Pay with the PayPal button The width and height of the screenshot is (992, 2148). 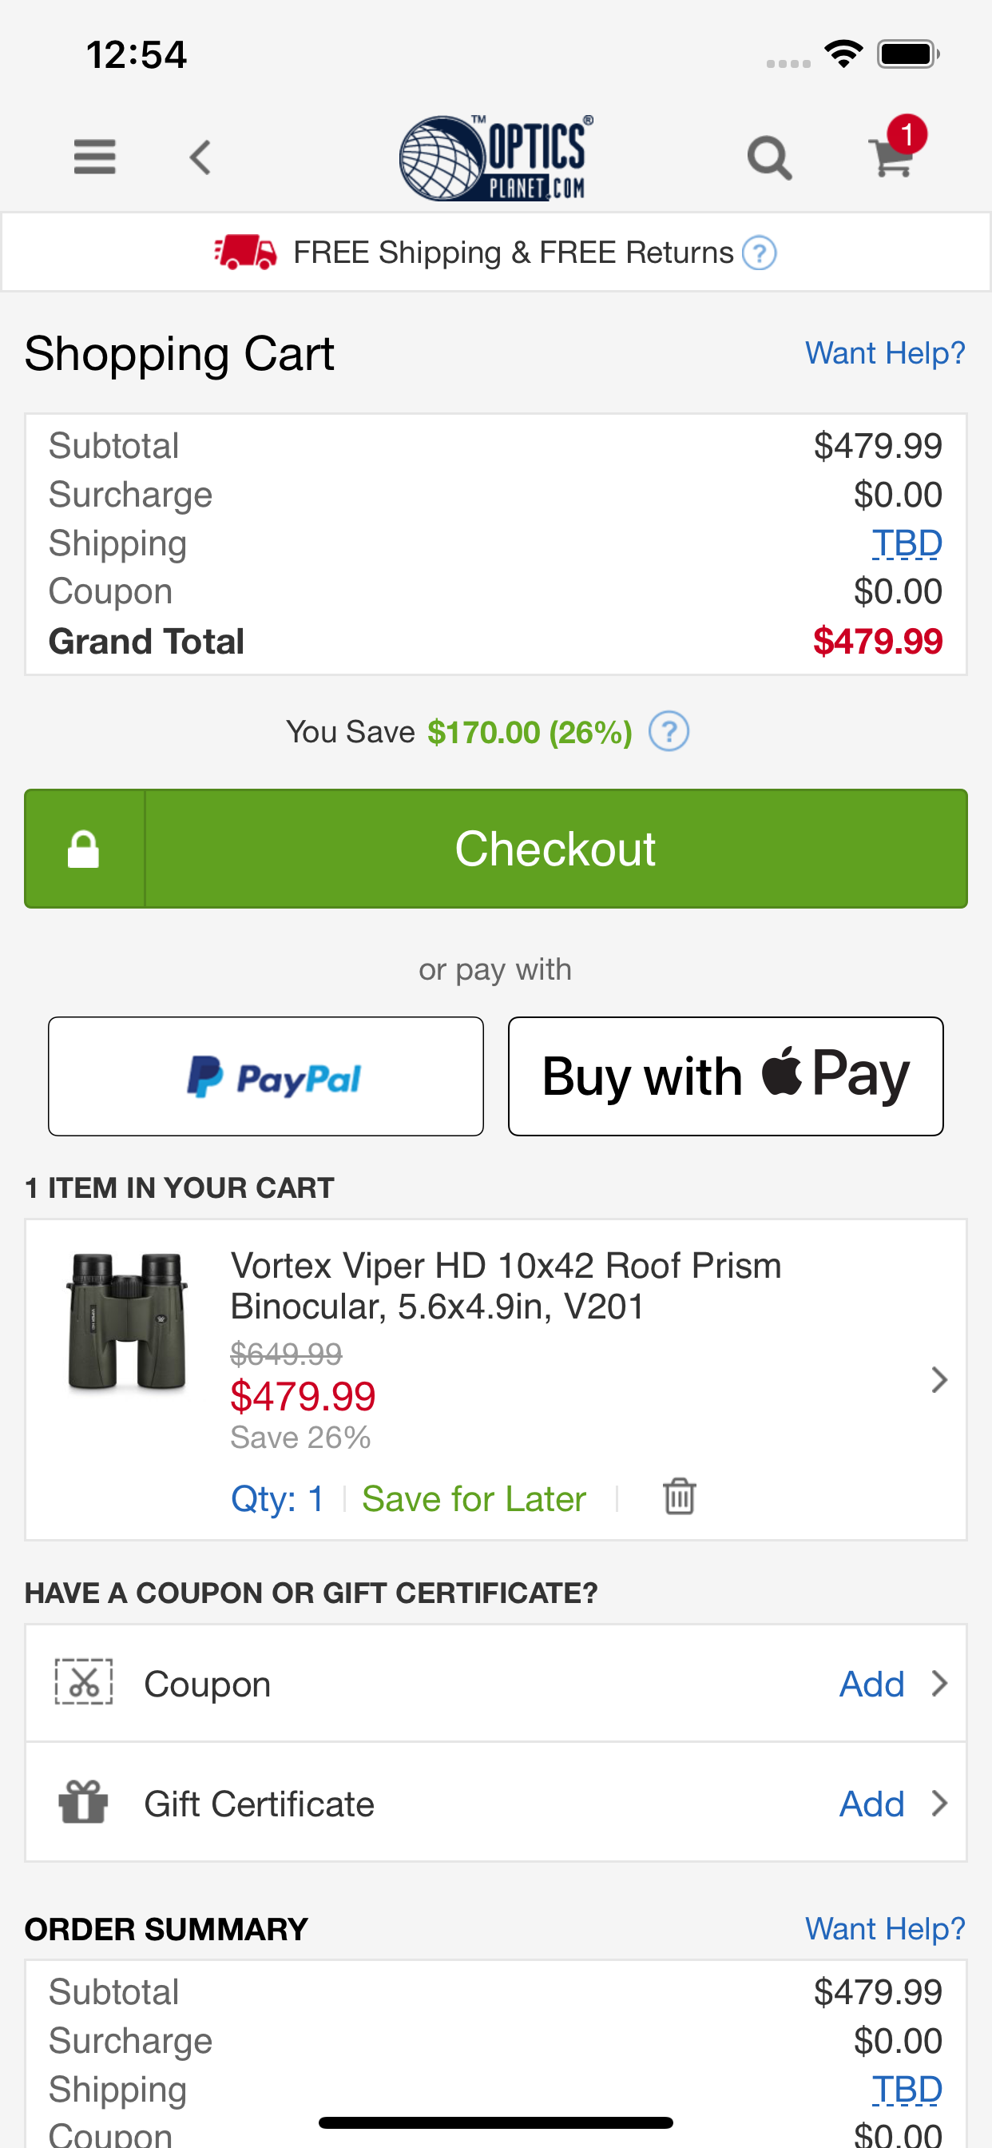pyautogui.click(x=266, y=1076)
